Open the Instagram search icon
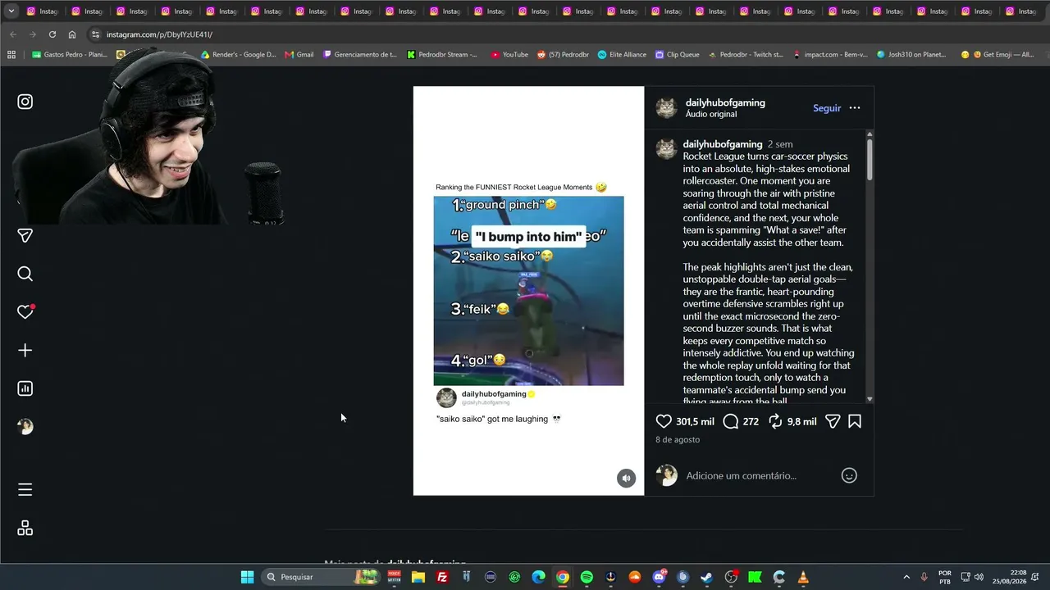Screen dimensions: 1050x590 pyautogui.click(x=25, y=274)
